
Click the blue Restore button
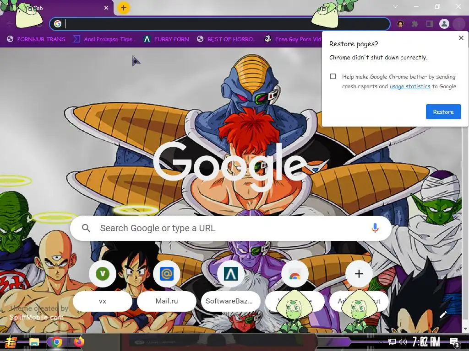pos(443,112)
